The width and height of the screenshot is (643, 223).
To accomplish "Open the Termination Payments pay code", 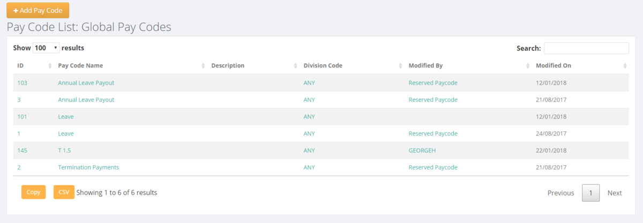I will [x=88, y=167].
